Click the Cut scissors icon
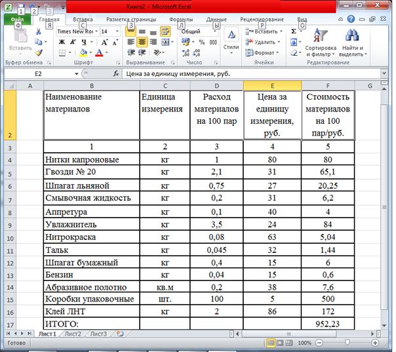Image resolution: width=396 pixels, height=352 pixels. pos(39,31)
